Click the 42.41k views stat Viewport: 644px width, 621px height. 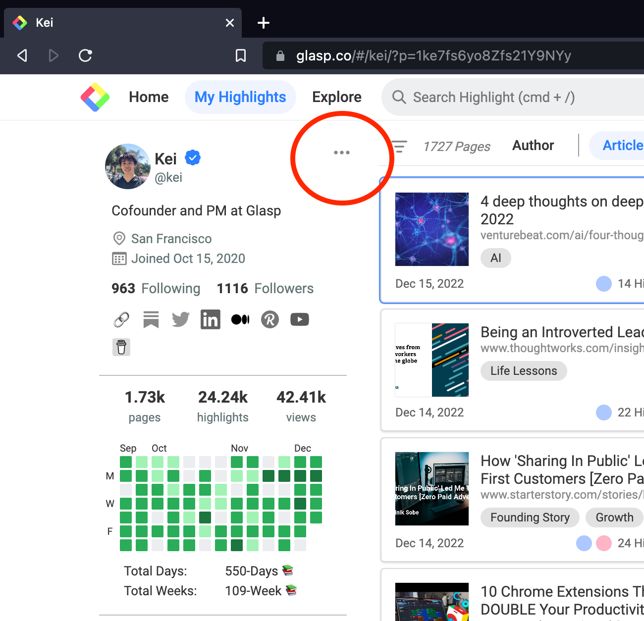(301, 406)
